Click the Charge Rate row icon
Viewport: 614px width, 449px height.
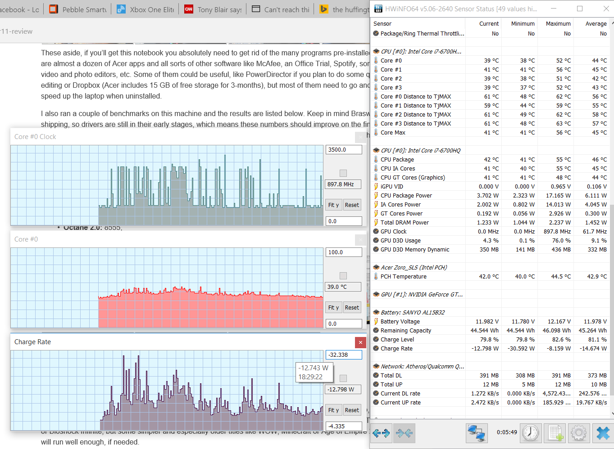376,348
